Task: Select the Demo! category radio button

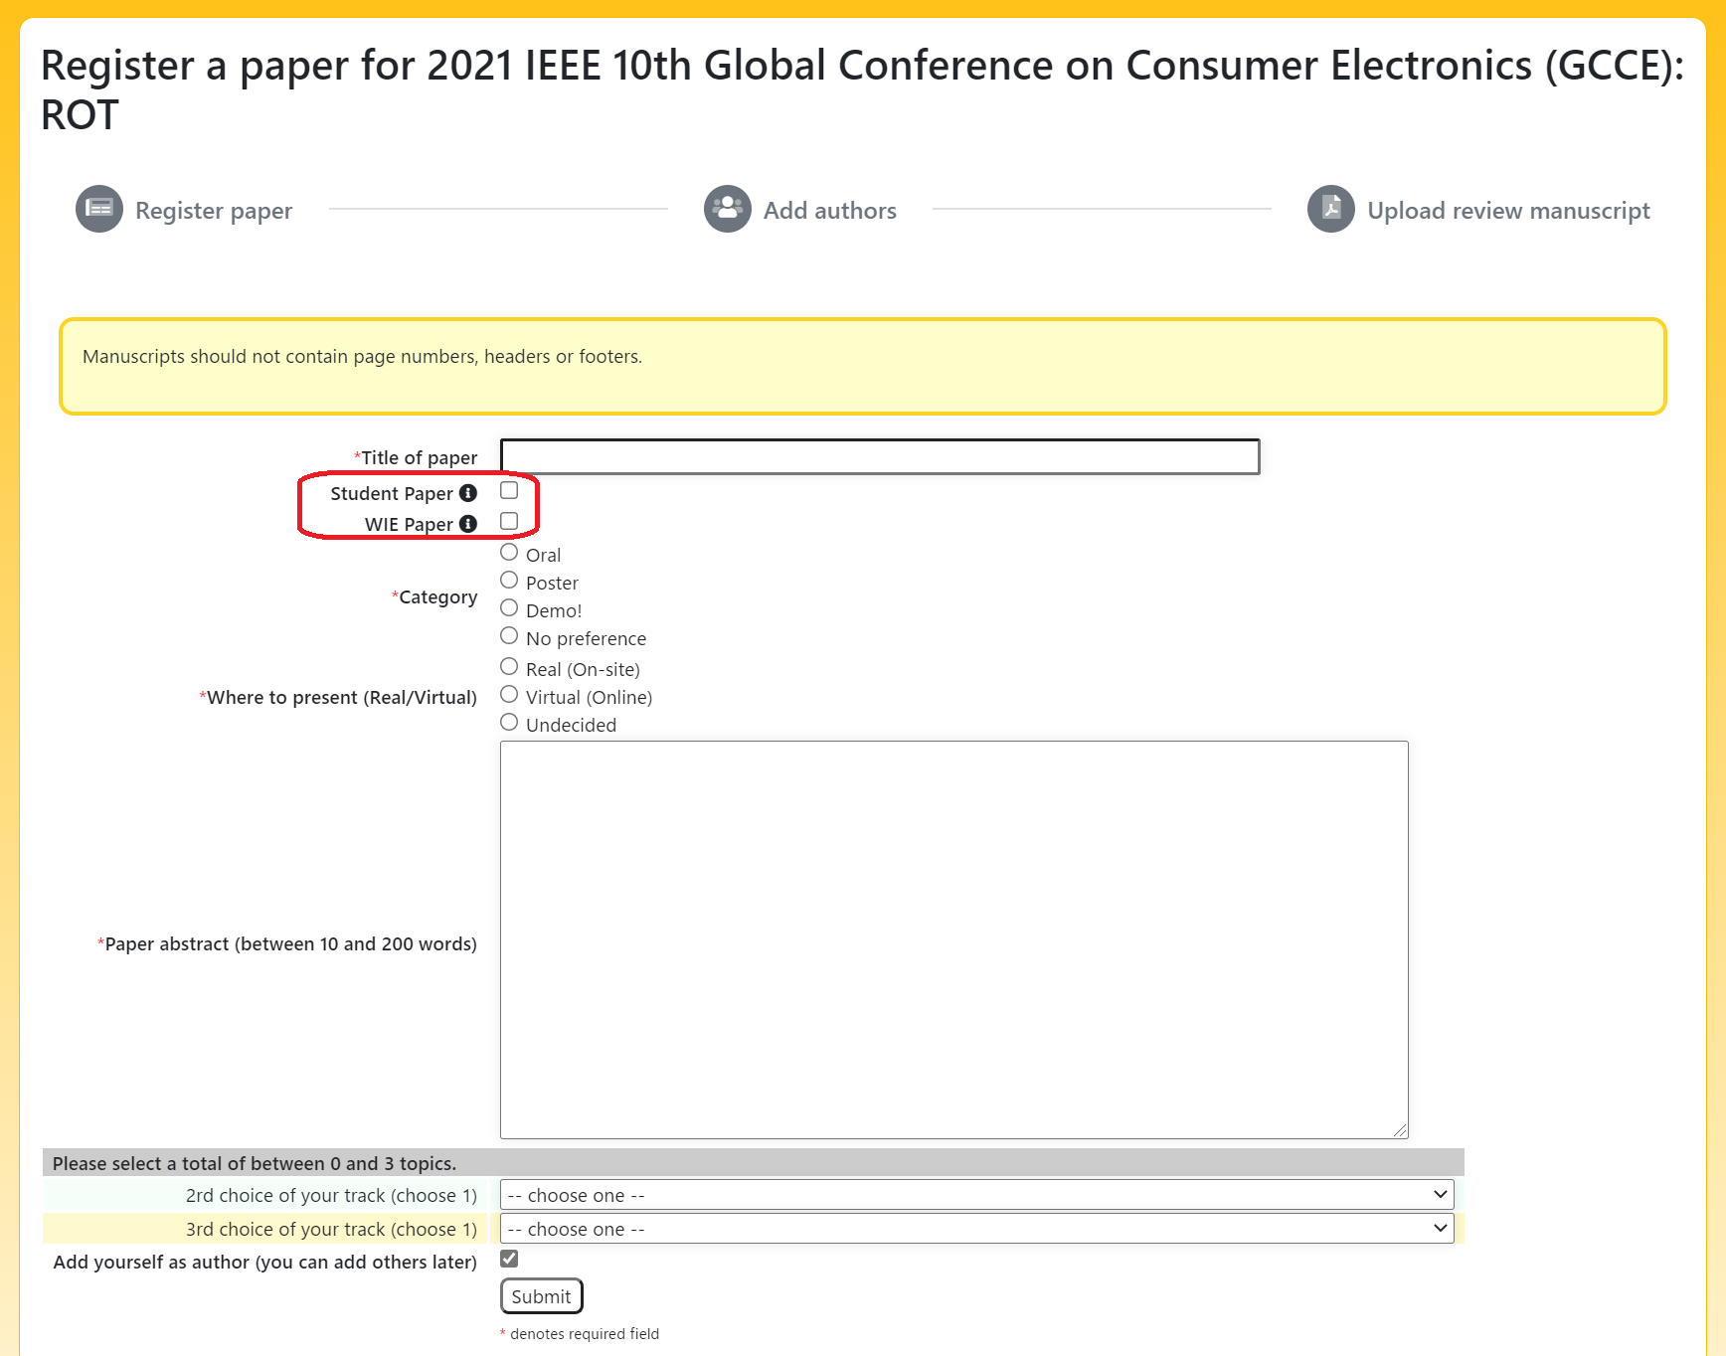Action: coord(509,607)
